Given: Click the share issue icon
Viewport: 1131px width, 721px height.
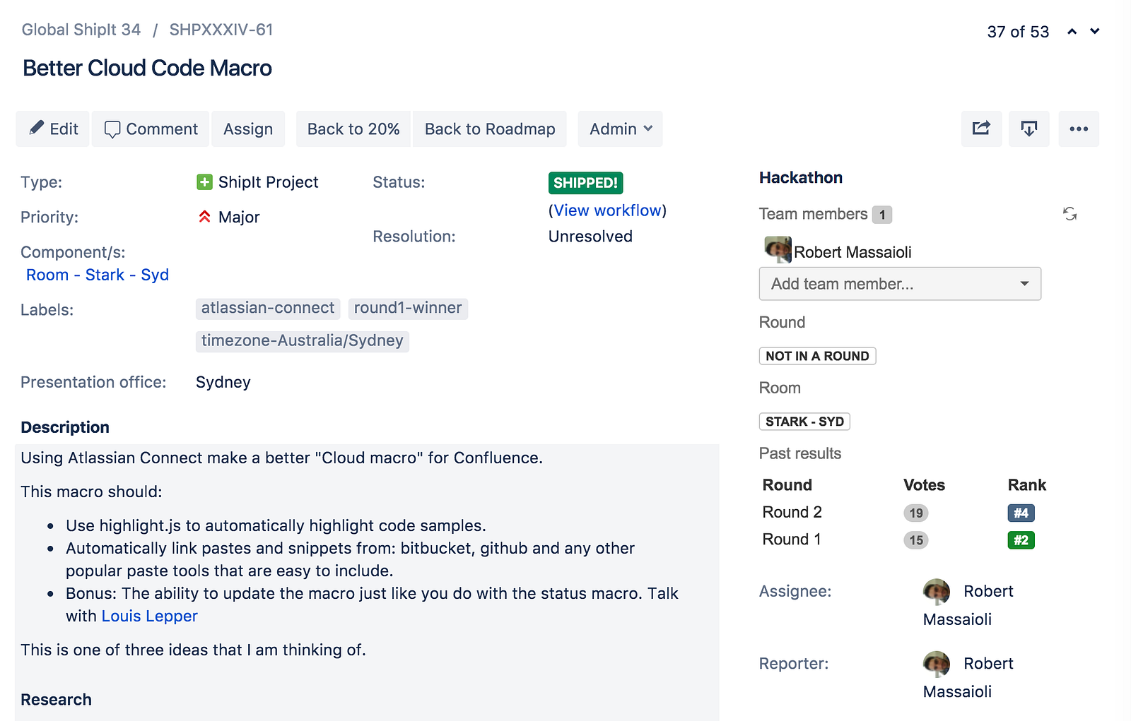Looking at the screenshot, I should (981, 129).
